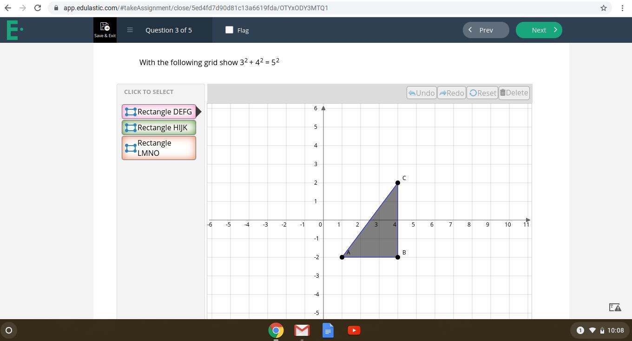Click the y-axis label 6

click(316, 108)
